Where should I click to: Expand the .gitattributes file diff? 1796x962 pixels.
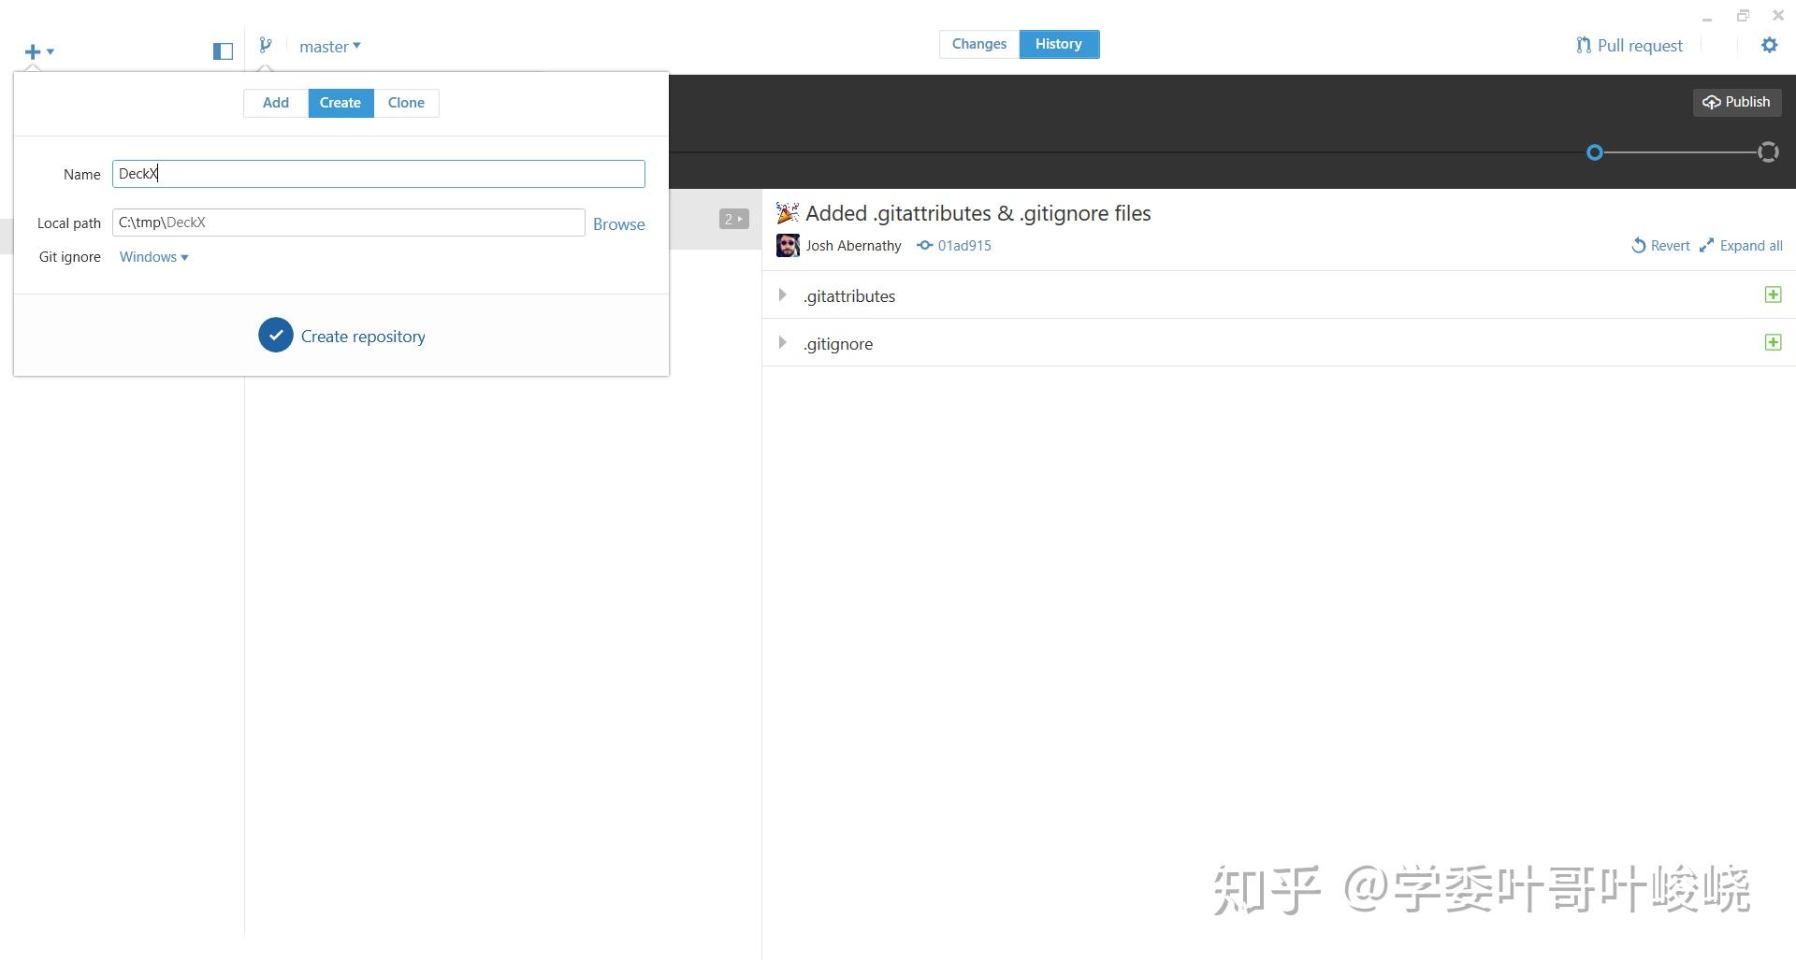pos(782,294)
